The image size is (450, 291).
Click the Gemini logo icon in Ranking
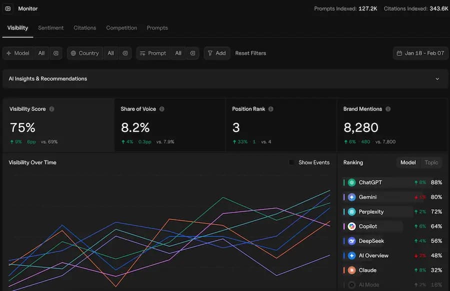351,197
